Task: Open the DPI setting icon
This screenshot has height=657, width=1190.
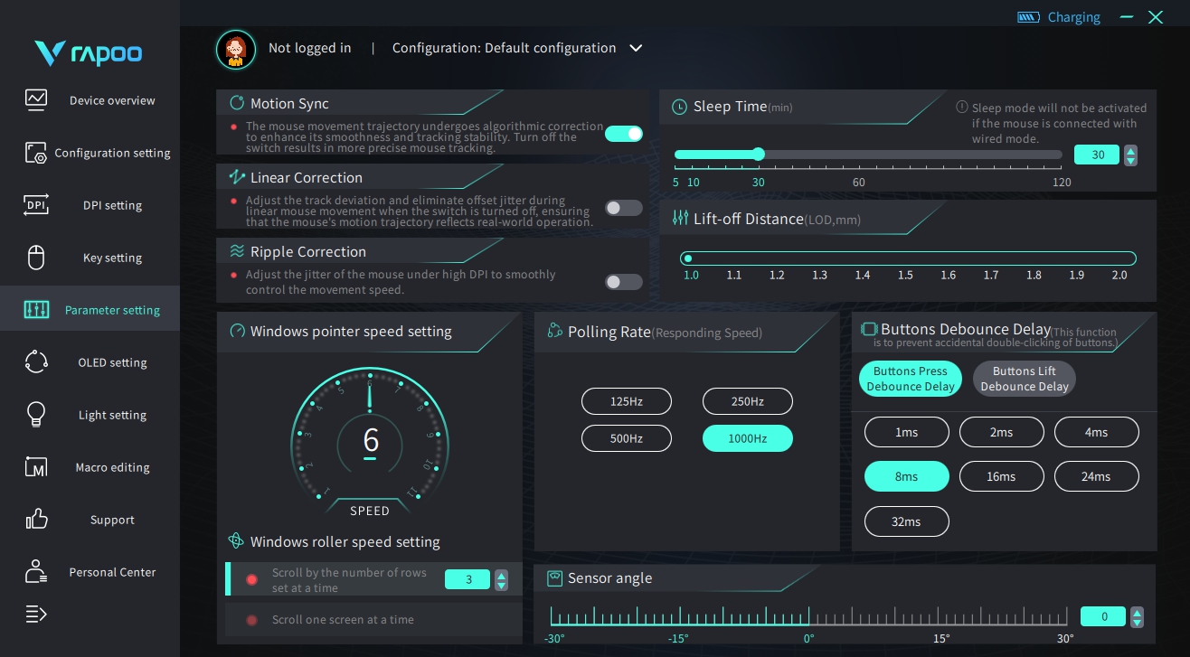Action: (36, 205)
